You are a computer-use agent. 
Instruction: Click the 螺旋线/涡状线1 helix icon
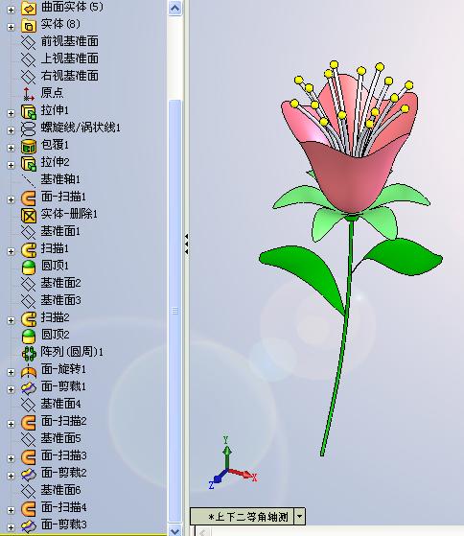coord(29,128)
